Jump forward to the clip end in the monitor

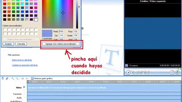[x=148, y=73]
